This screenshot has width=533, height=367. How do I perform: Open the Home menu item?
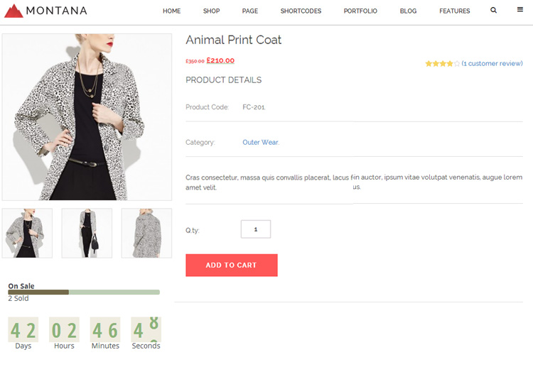click(171, 11)
